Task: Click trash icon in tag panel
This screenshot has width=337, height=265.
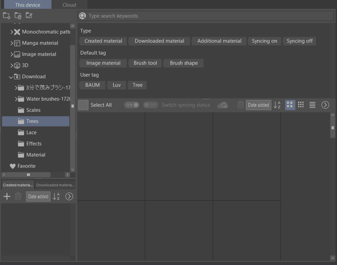Action: coord(18,196)
